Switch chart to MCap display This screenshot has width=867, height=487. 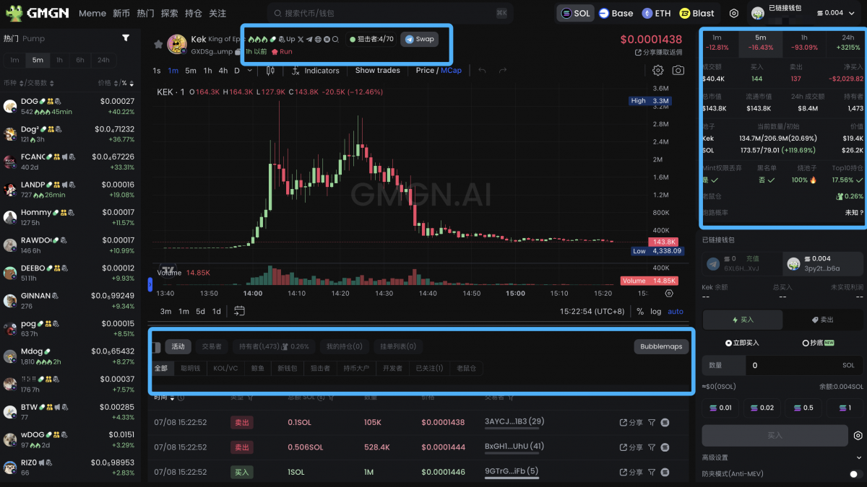[452, 71]
